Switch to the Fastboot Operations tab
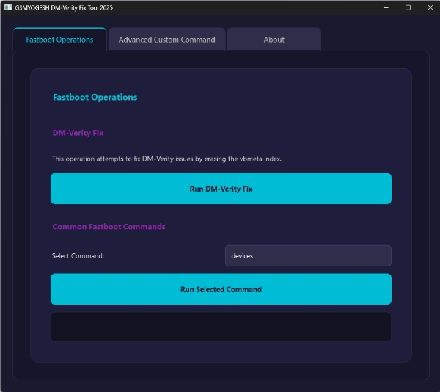The image size is (440, 392). (59, 40)
